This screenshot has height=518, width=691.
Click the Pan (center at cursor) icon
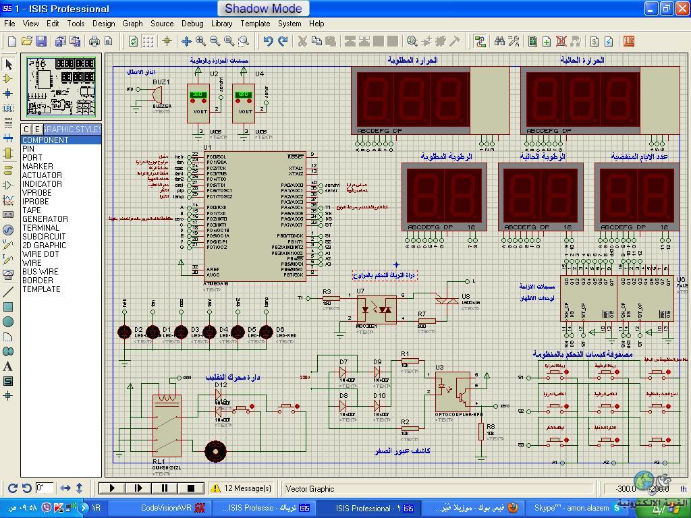point(186,41)
